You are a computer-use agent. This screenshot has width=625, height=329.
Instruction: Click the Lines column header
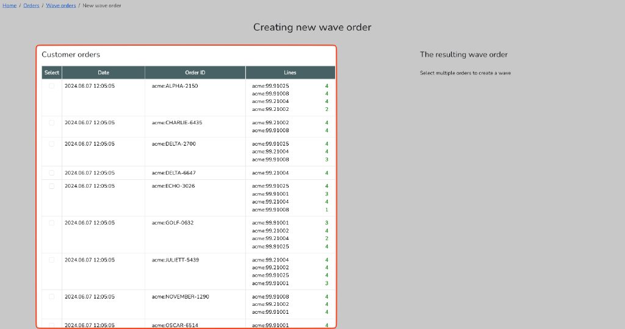pos(290,73)
